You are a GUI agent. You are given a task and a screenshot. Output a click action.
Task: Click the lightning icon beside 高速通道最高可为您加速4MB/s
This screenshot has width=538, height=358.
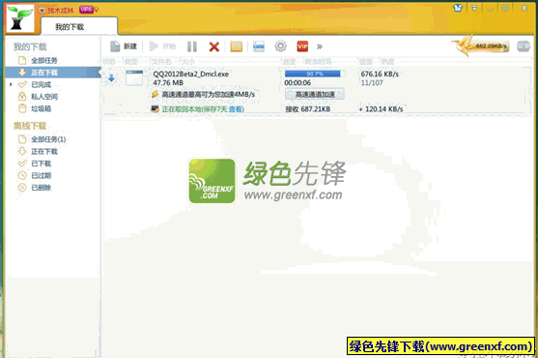156,94
